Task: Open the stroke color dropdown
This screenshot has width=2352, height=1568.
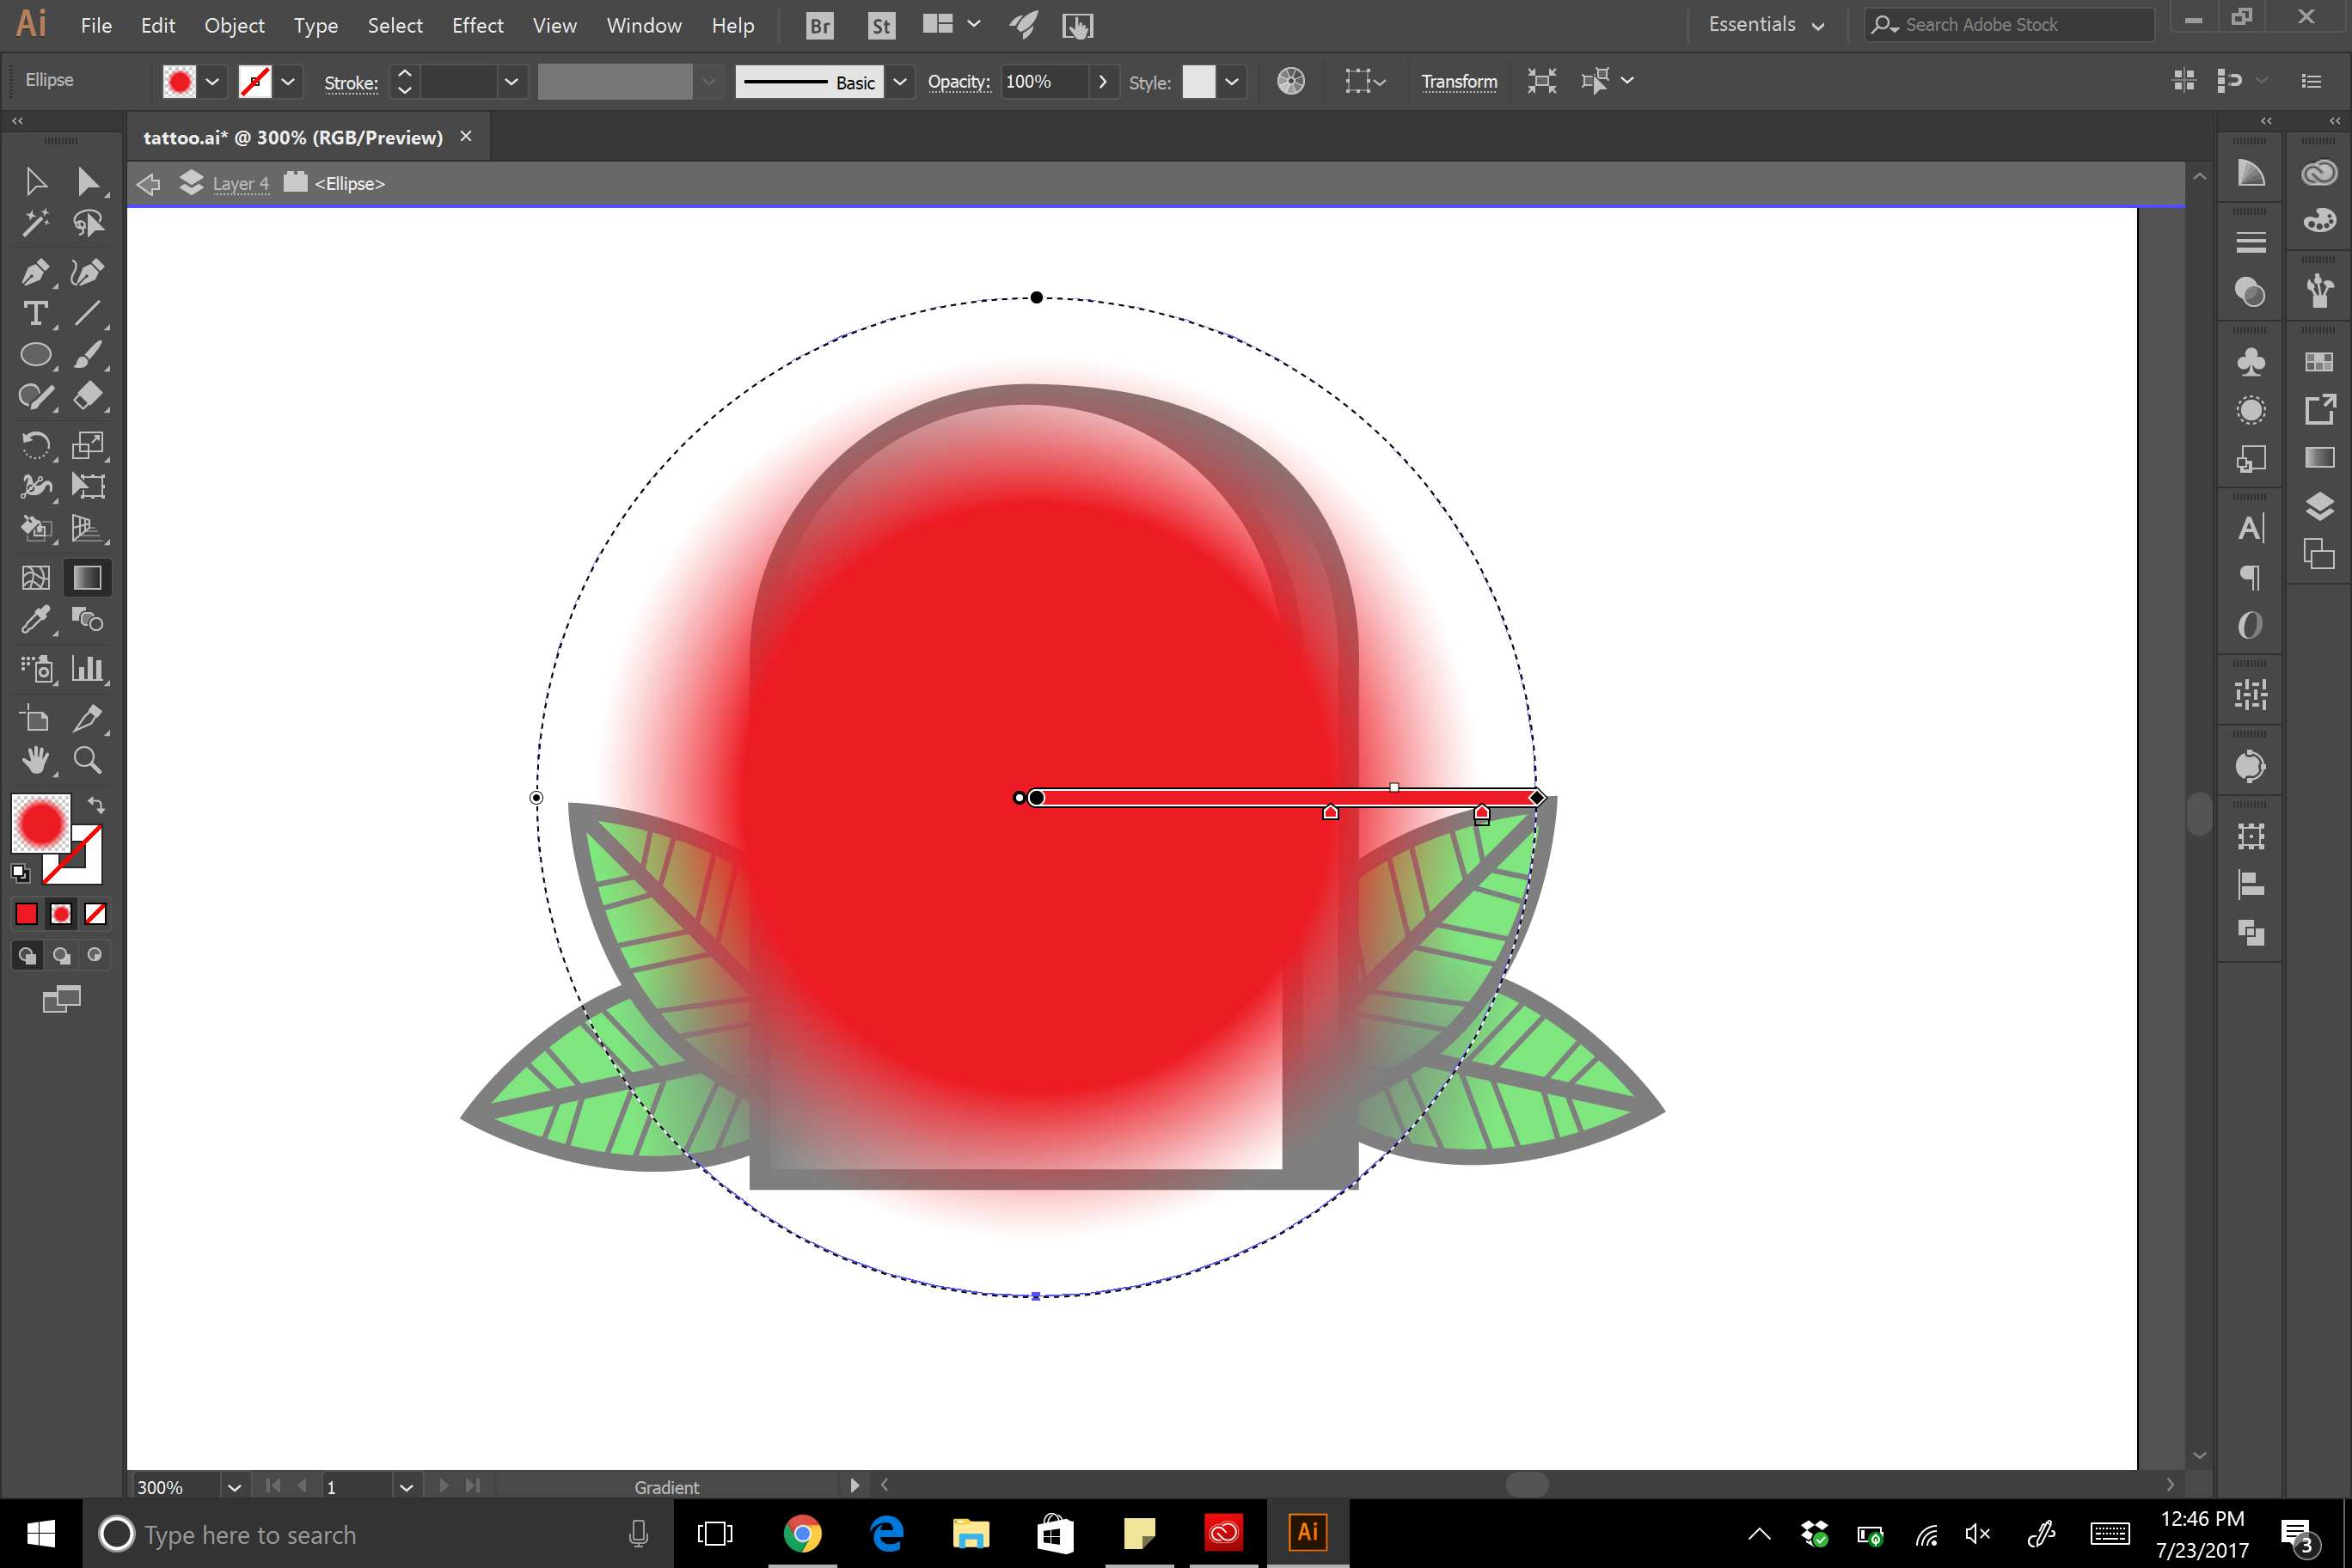Action: (x=288, y=82)
